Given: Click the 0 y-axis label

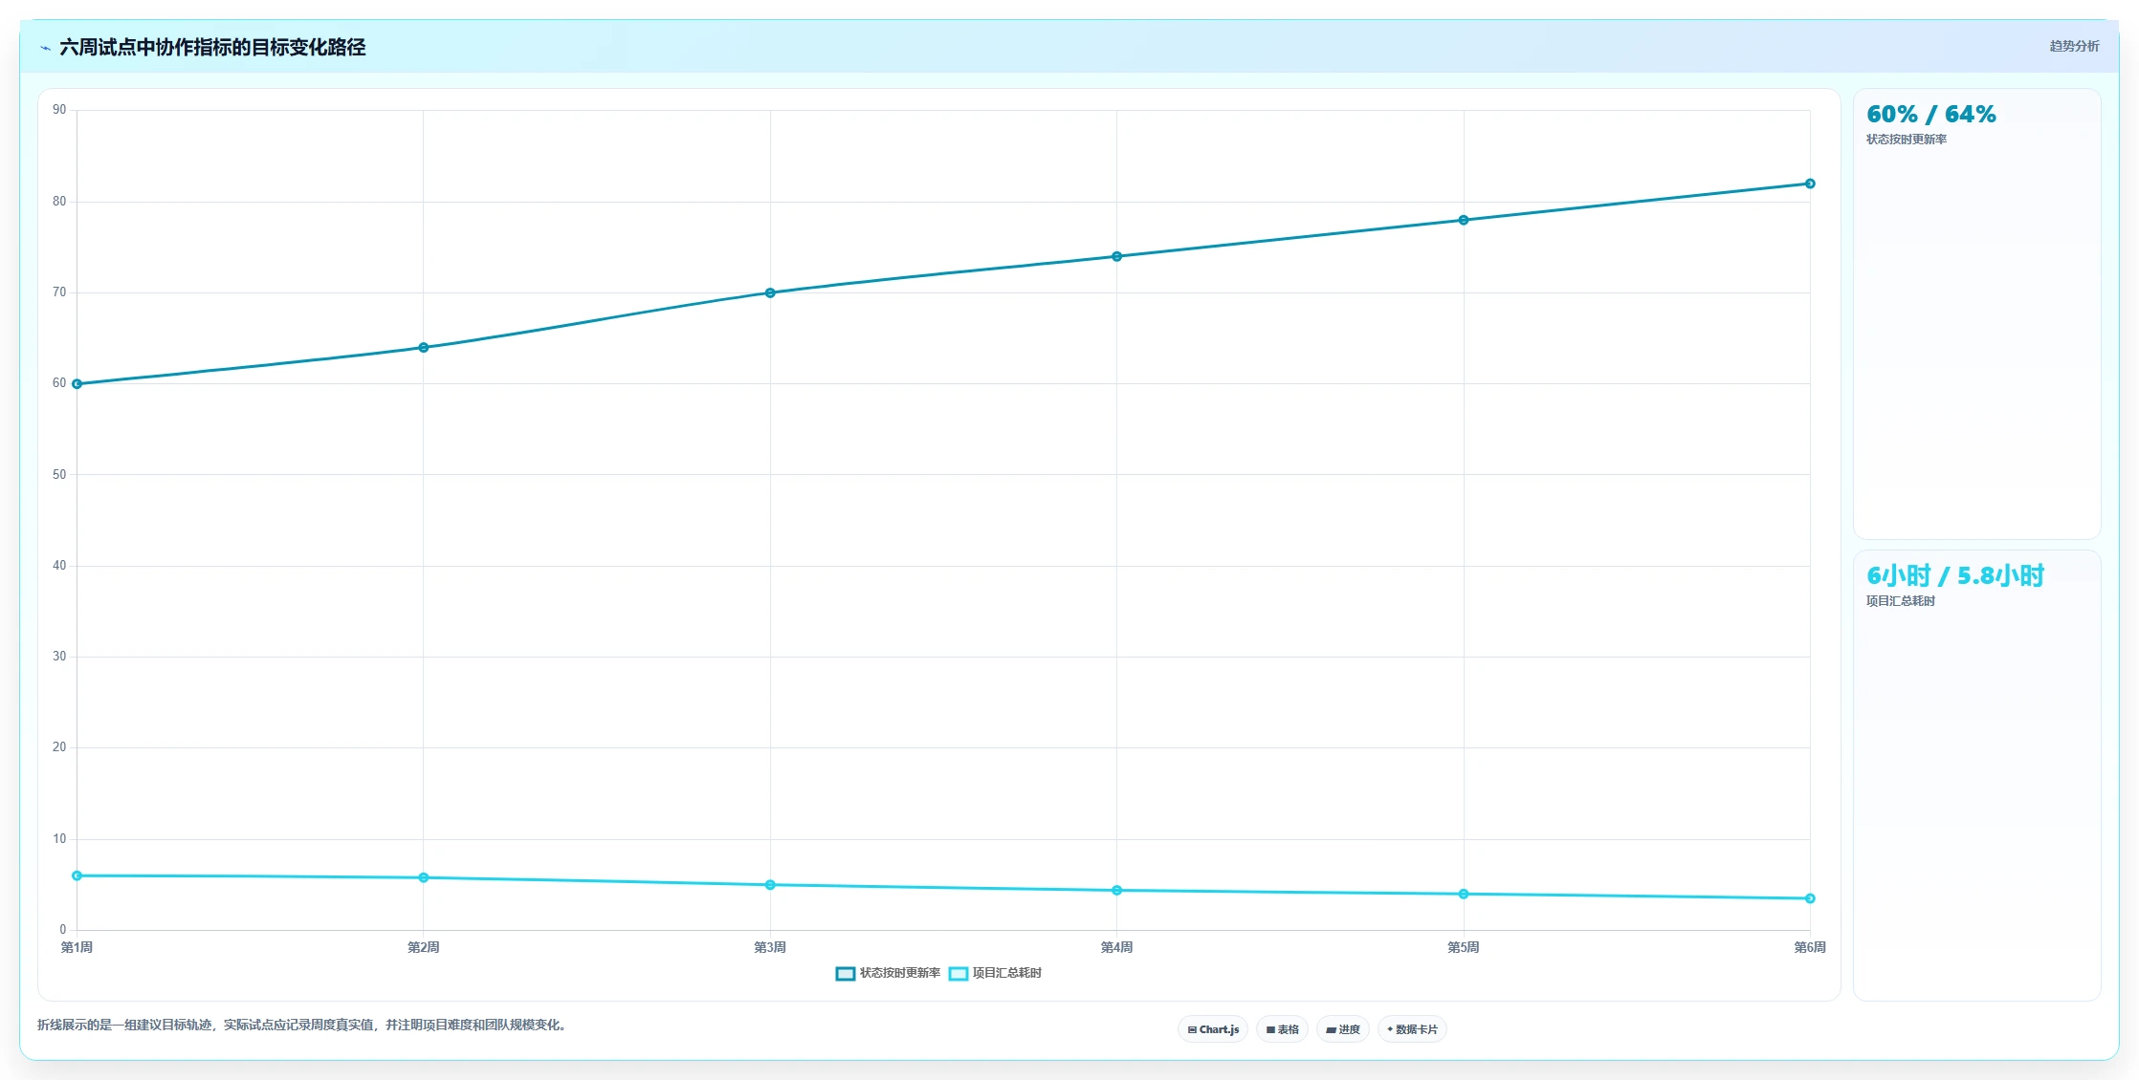Looking at the screenshot, I should (x=63, y=930).
